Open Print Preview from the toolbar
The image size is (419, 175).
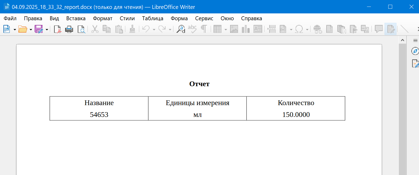click(81, 29)
